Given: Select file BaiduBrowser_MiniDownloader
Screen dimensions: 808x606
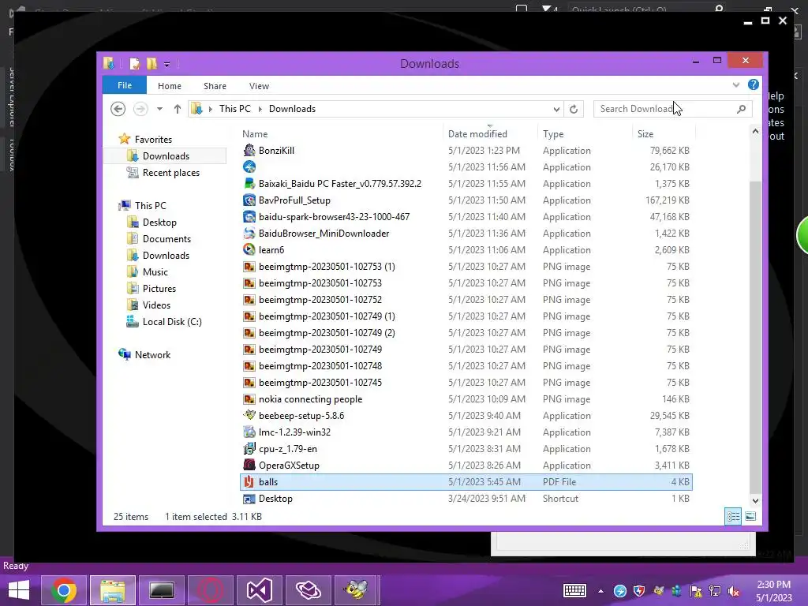Looking at the screenshot, I should [x=324, y=234].
